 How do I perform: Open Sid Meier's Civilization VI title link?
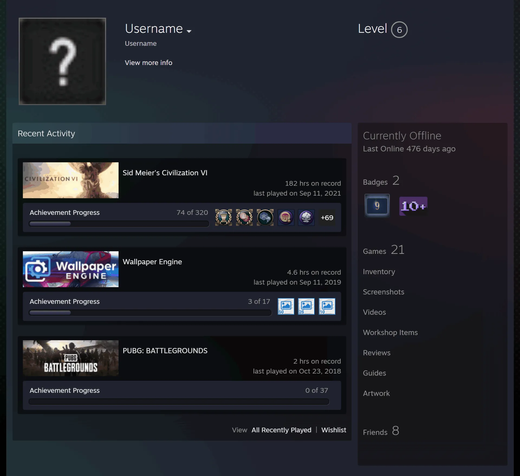coord(165,173)
